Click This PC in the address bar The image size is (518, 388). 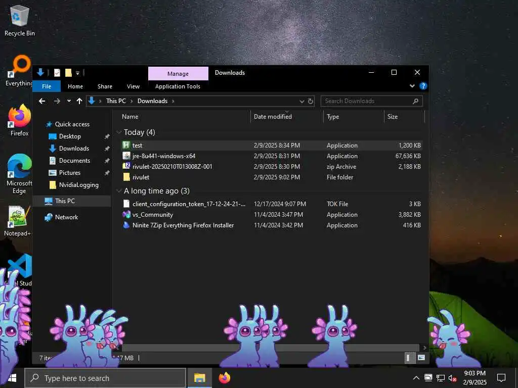pyautogui.click(x=116, y=101)
